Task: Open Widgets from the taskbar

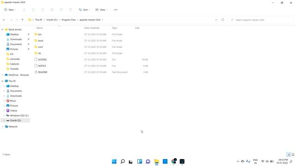Action: tap(140, 161)
